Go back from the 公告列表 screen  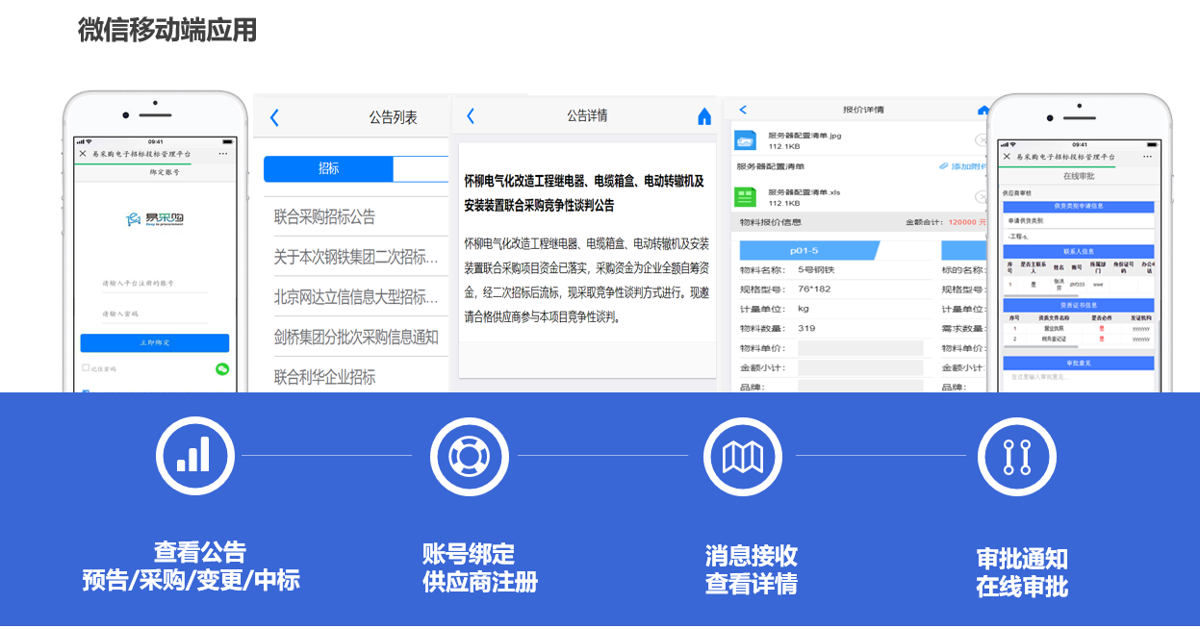tap(274, 117)
